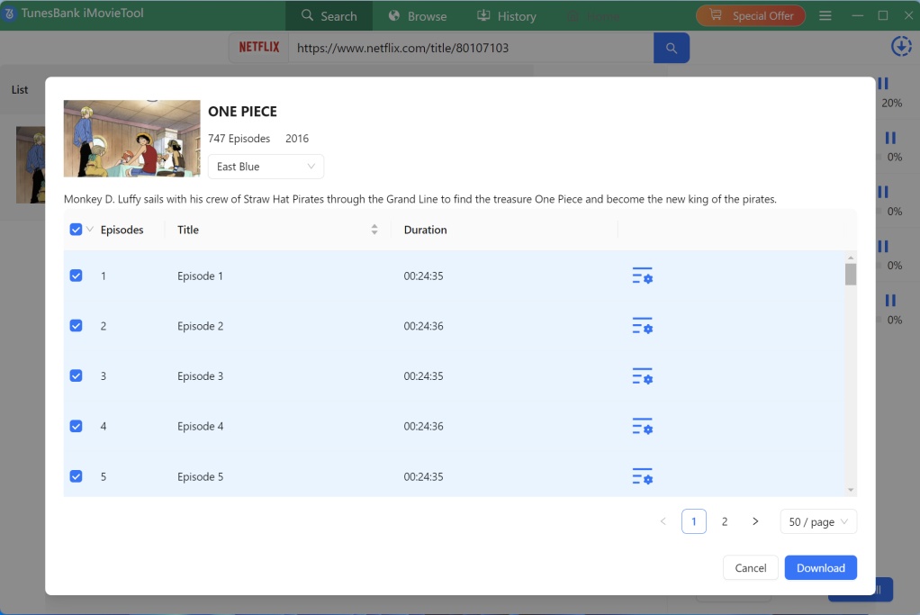Open settings icon for Episode 5
This screenshot has width=920, height=615.
642,476
